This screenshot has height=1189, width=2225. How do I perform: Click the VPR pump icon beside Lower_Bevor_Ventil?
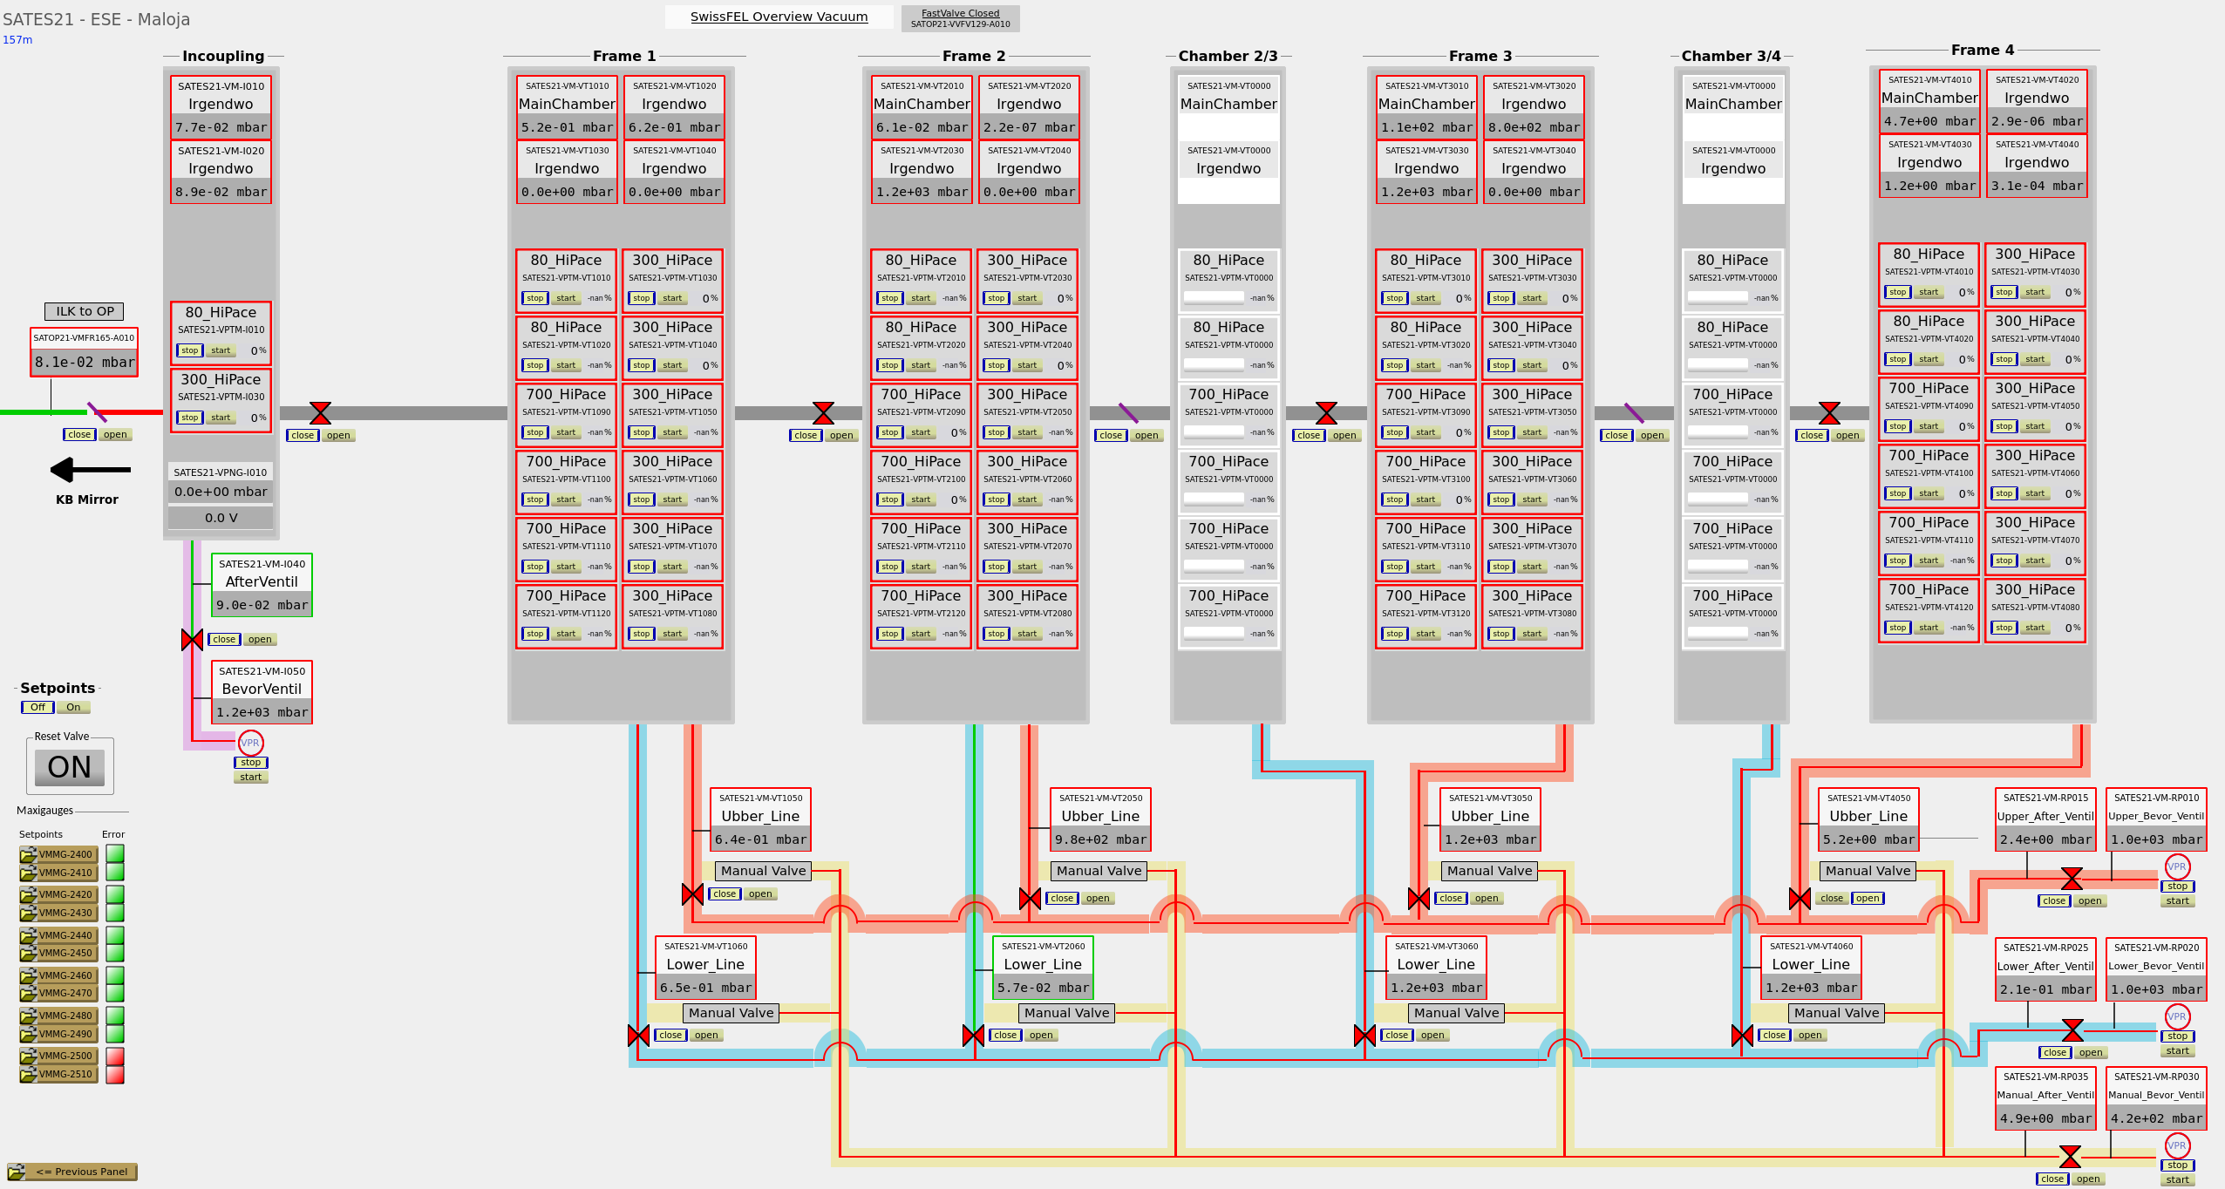click(2177, 1016)
